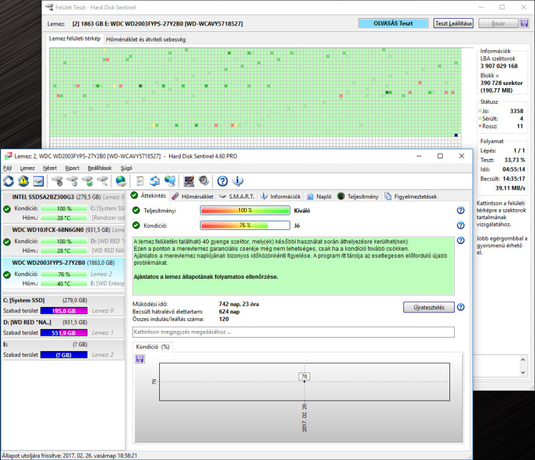Click the 551,9 GB free space bar
This screenshot has width=535, height=460.
pyautogui.click(x=64, y=333)
